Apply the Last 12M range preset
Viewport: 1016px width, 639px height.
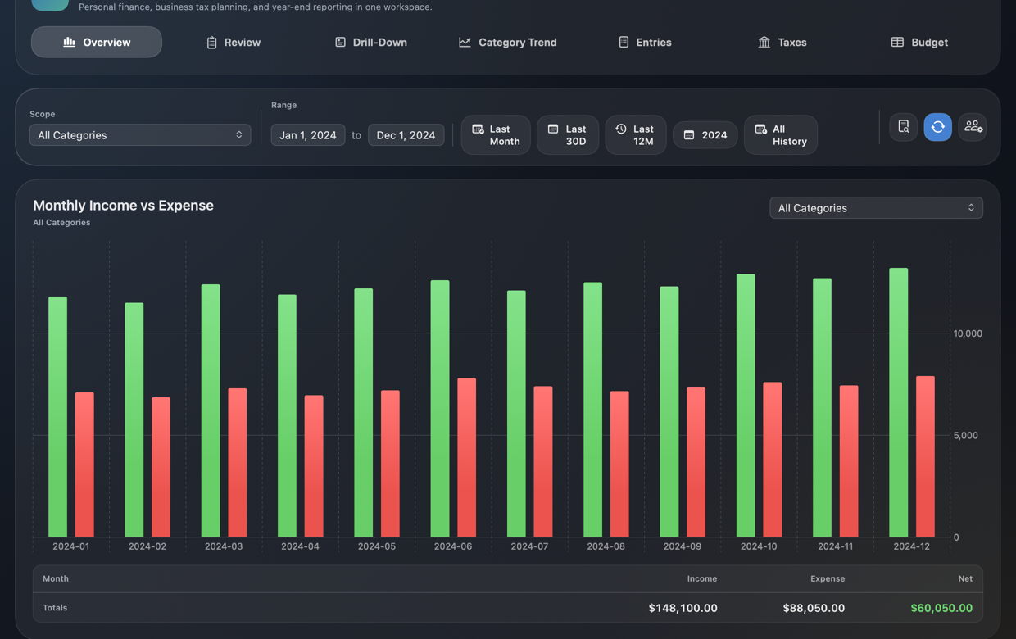636,135
